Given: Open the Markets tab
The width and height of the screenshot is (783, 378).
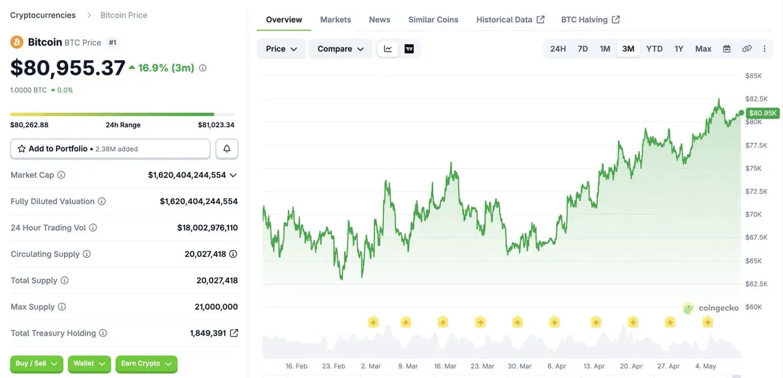Looking at the screenshot, I should 335,20.
